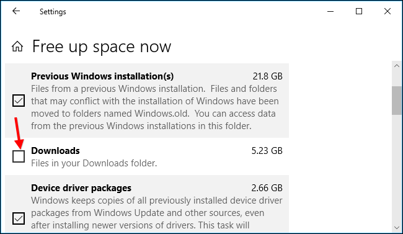
Task: Click the scrollbar up arrow
Action: (397, 66)
